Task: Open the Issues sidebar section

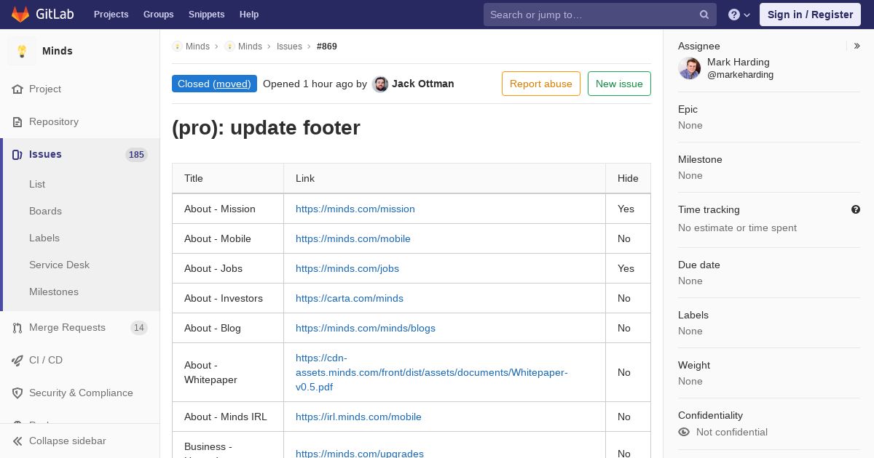Action: click(x=80, y=155)
